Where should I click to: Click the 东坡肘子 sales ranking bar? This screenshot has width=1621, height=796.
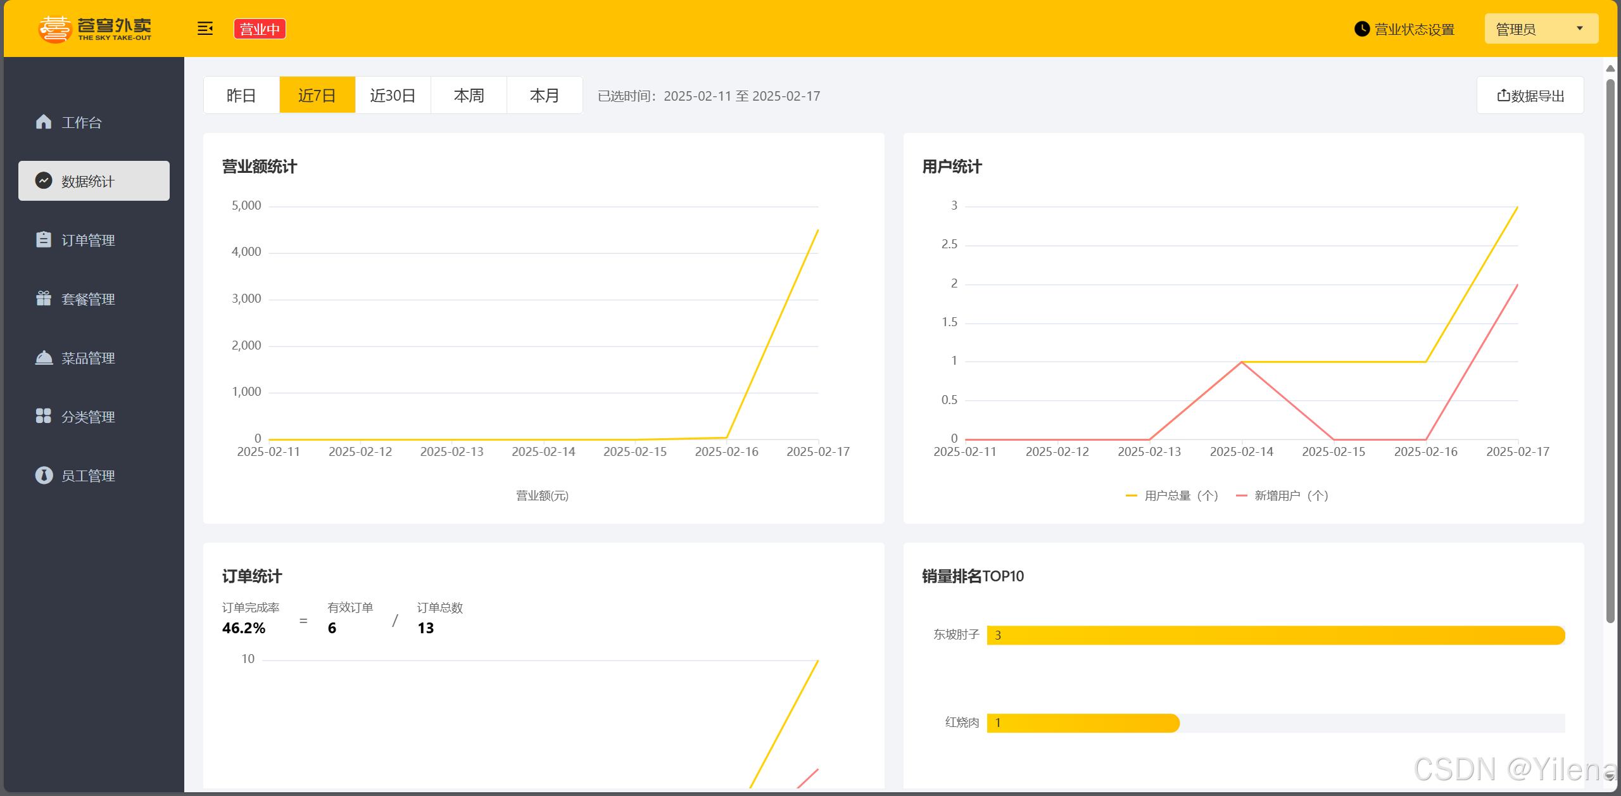coord(1275,635)
